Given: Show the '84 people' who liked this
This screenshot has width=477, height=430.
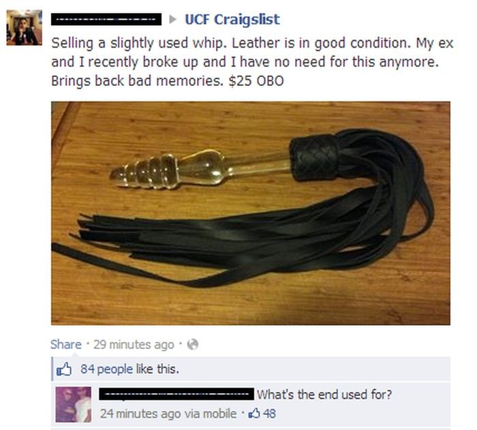Looking at the screenshot, I should (106, 369).
